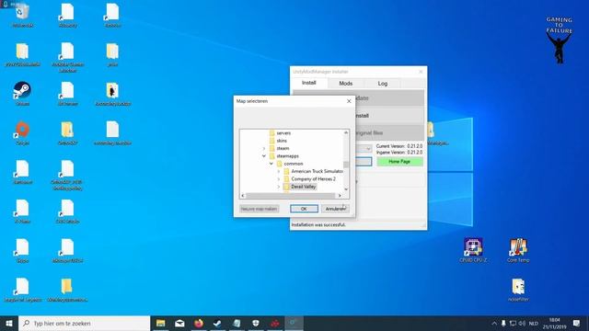Viewport: 589px width, 331px height.
Task: Open the Core Temp desktop shortcut
Action: [518, 250]
